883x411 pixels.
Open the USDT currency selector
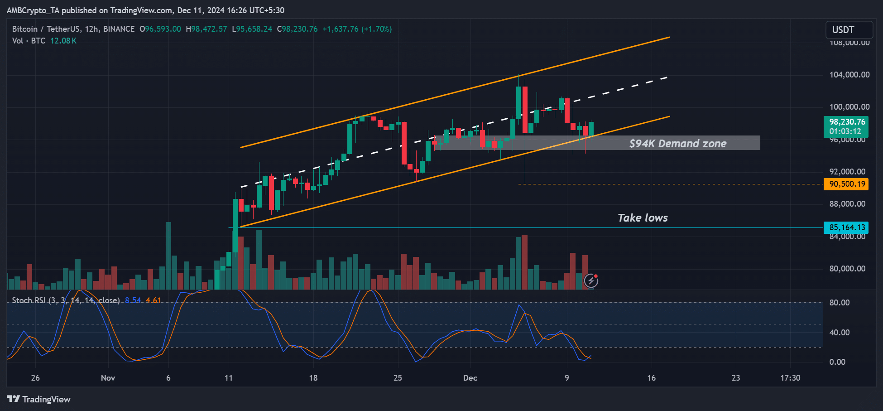pyautogui.click(x=849, y=30)
